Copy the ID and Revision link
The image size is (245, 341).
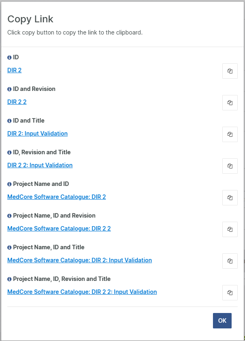point(230,103)
